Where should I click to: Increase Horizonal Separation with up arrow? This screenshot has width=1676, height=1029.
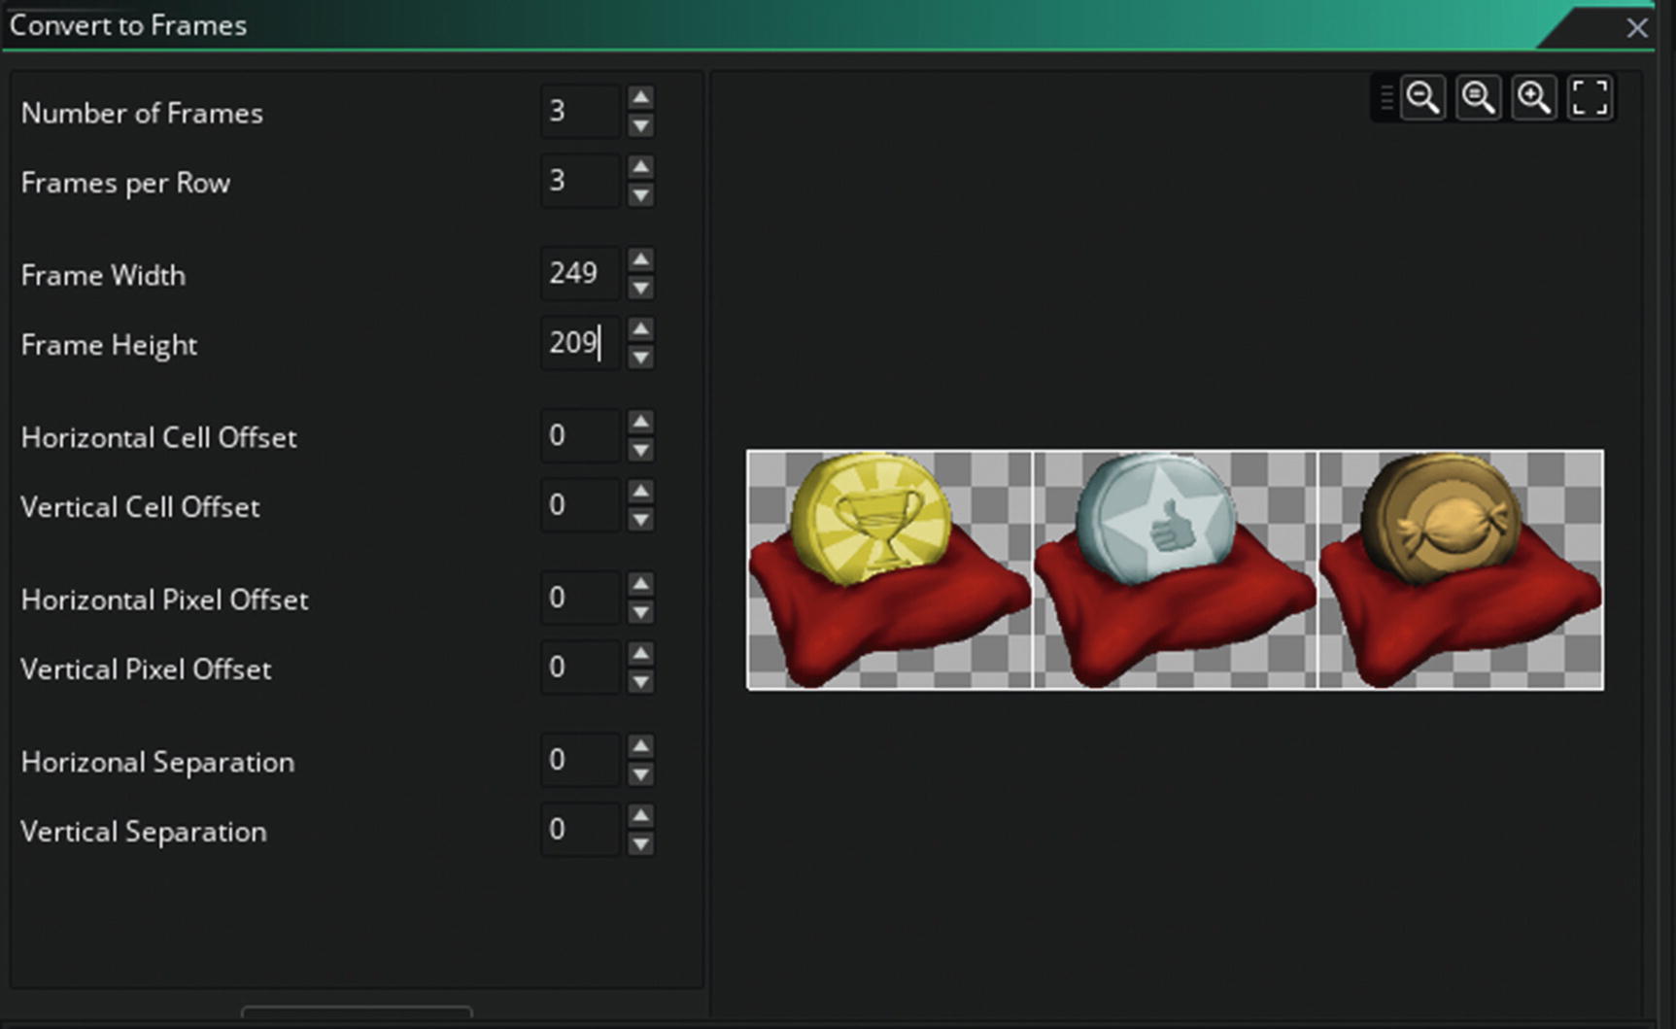click(640, 746)
